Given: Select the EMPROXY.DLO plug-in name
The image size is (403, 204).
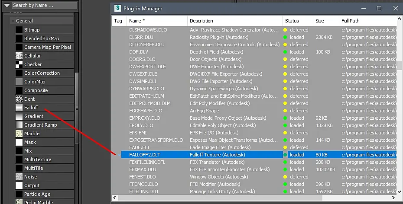Looking at the screenshot, I should click(x=144, y=118).
